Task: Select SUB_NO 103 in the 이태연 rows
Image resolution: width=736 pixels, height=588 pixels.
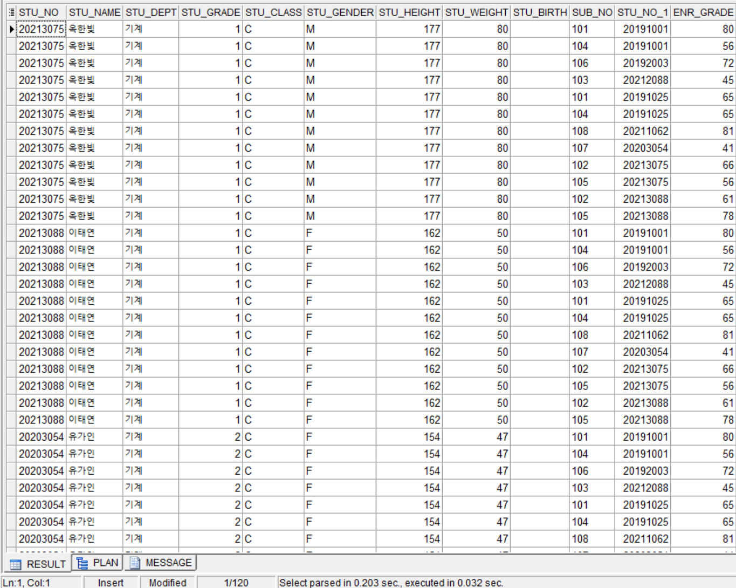Action: (592, 284)
